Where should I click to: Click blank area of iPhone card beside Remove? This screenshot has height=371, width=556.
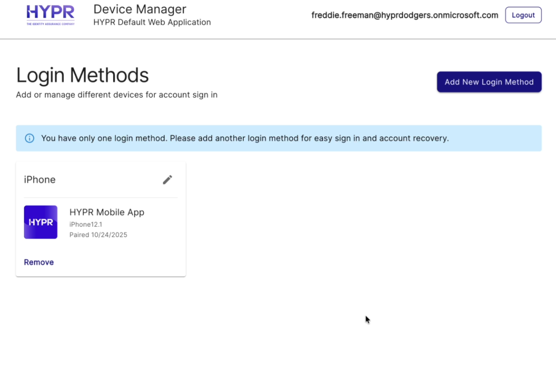123,262
